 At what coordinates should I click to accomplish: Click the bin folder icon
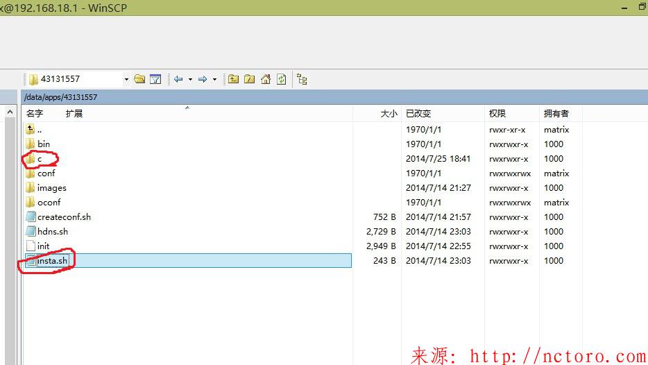pos(30,144)
